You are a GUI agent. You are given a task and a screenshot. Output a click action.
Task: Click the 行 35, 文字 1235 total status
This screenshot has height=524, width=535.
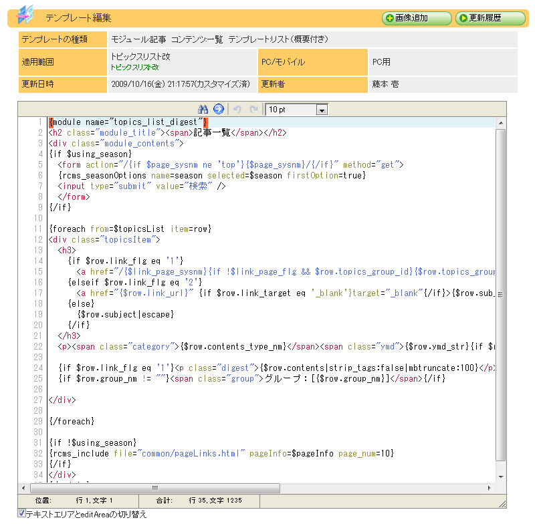point(215,501)
